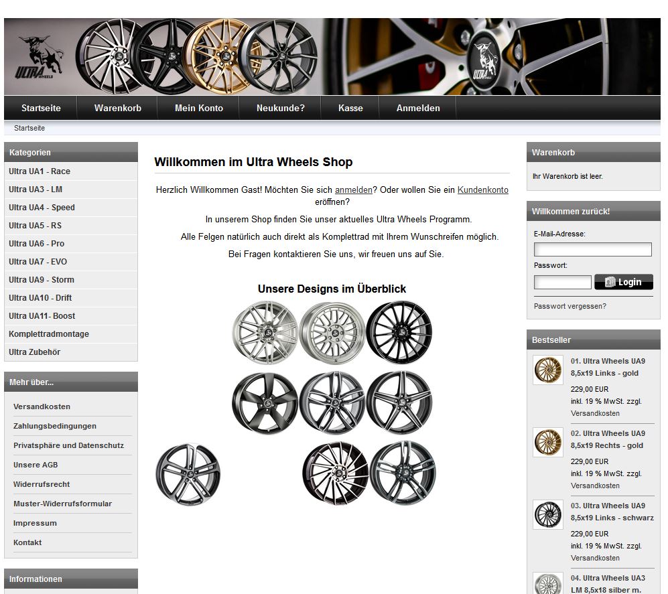Select Anmelden in the navigation bar
Viewport: 668px width, 594px height.
click(418, 108)
